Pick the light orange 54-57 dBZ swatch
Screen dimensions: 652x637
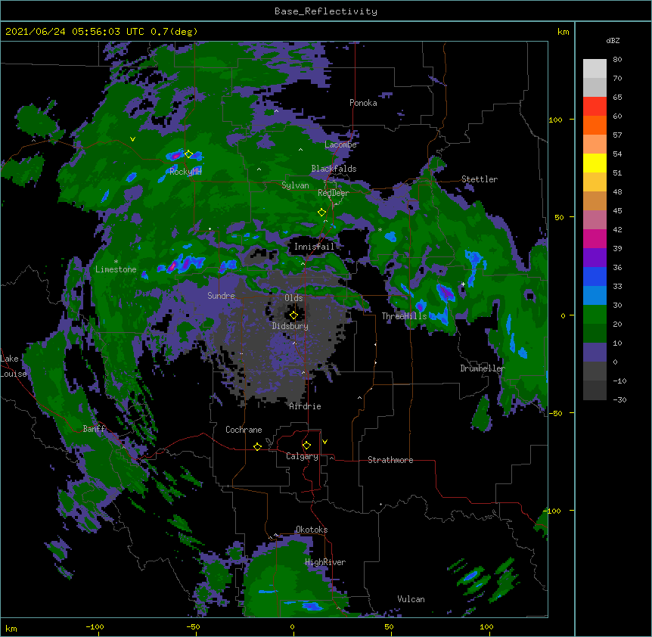(x=595, y=144)
